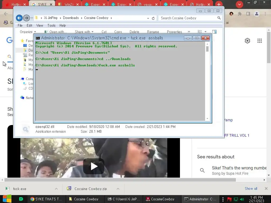
Task: Click Cocaine Cowboy.zip in downloads bar
Action: click(x=91, y=189)
